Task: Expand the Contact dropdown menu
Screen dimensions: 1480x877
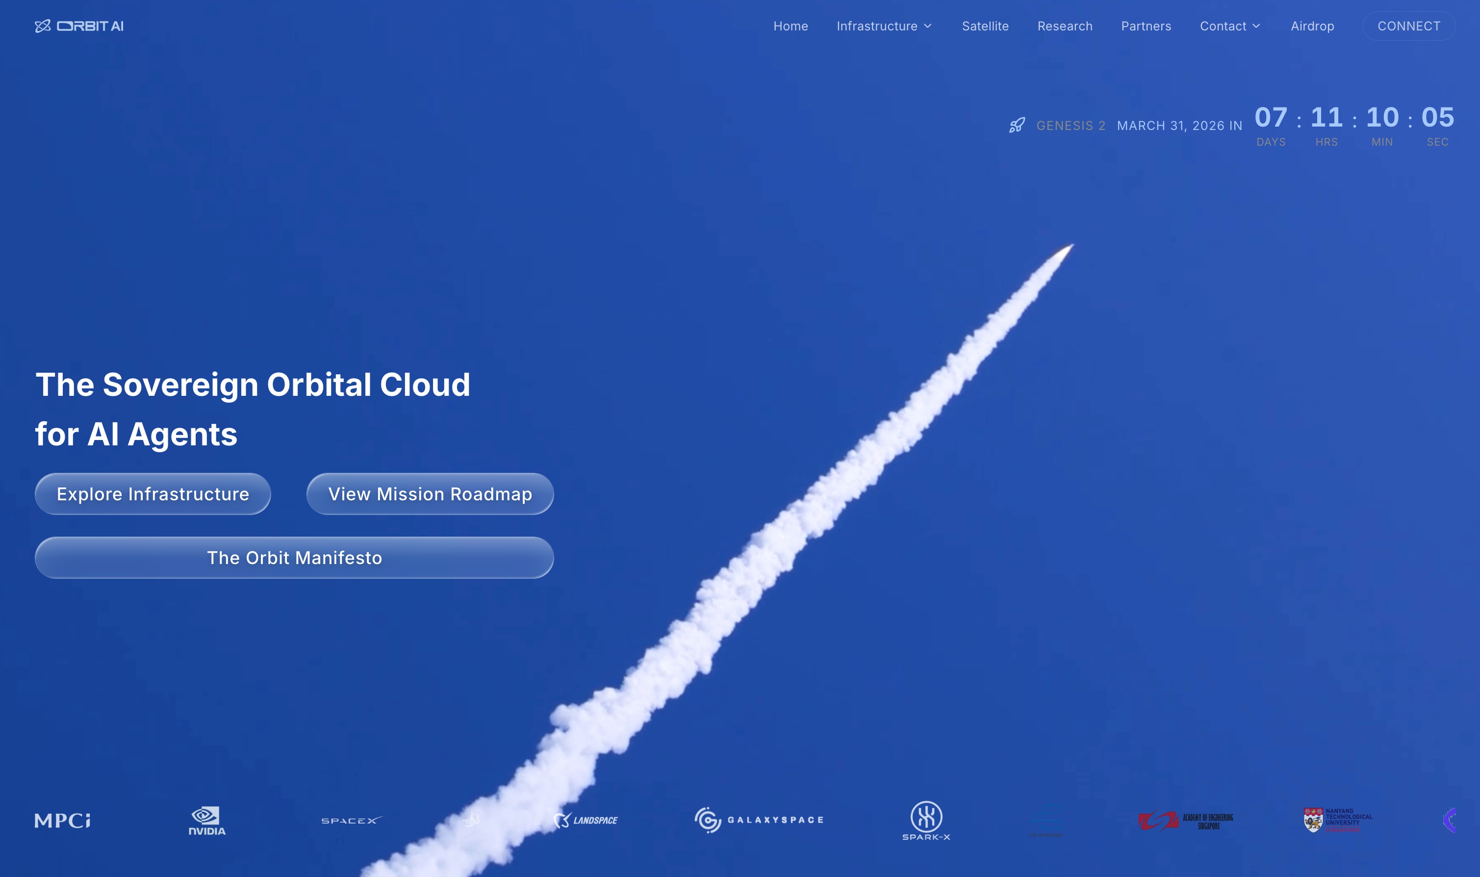Action: 1230,26
